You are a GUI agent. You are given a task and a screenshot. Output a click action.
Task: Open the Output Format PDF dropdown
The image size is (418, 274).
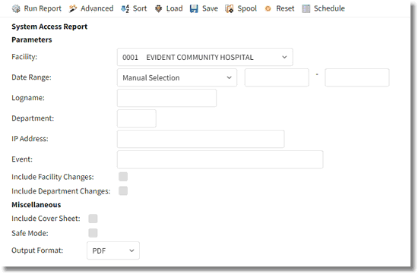(113, 250)
